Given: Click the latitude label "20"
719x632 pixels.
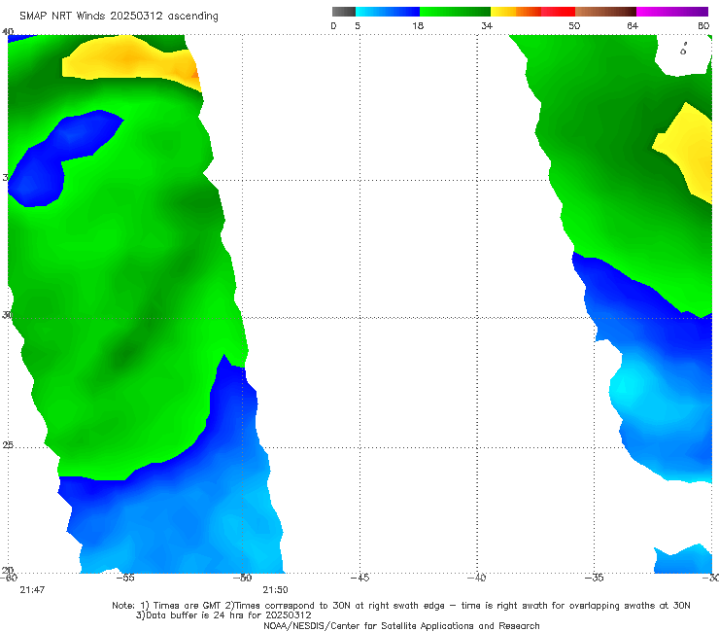Looking at the screenshot, I should coord(8,571).
